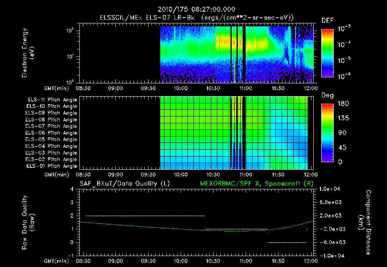
Task: Click 09:00 tick under the data quality panel
Action: (116, 261)
